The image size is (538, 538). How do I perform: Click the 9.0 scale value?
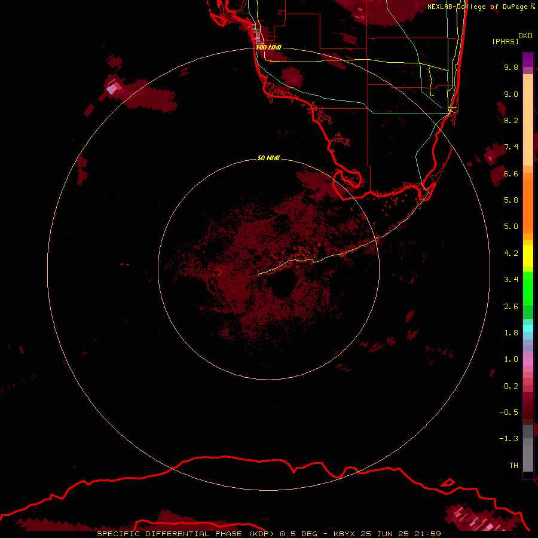511,94
